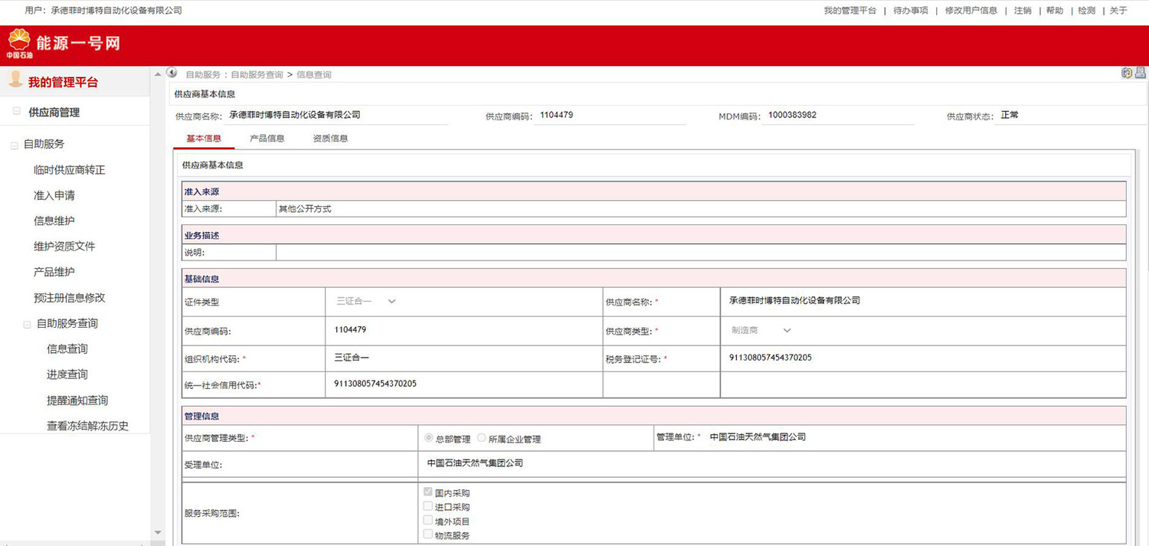Collapse the 供应商管理 section via minus icon
This screenshot has width=1149, height=546.
pos(16,112)
